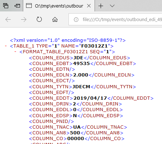Go forward to next page
The height and width of the screenshot is (144, 162).
[24, 20]
